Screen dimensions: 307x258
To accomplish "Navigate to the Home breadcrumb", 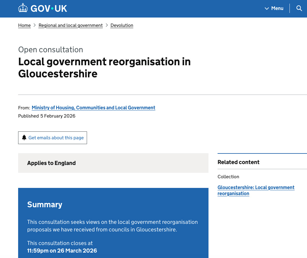I will (x=24, y=25).
